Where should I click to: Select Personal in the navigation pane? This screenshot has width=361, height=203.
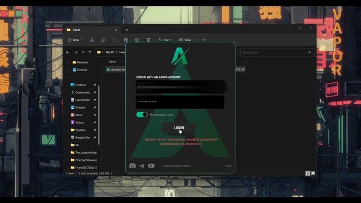tap(80, 62)
